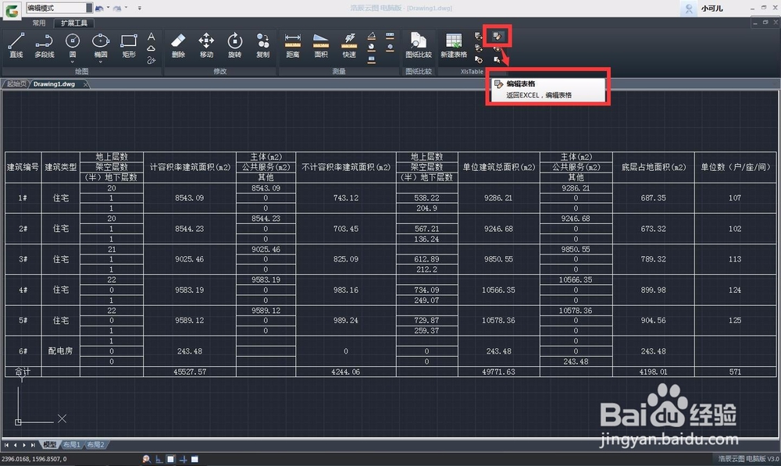Open the 起始页 document tab
Screen dimensions: 781x466
pyautogui.click(x=16, y=84)
